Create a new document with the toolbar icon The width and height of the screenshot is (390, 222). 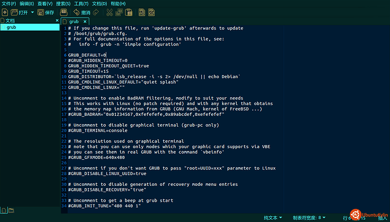(5, 12)
